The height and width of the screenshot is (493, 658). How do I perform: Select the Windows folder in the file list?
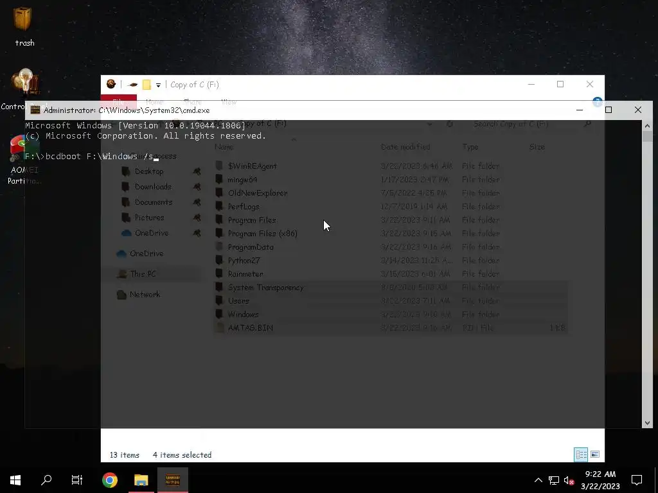coord(243,315)
